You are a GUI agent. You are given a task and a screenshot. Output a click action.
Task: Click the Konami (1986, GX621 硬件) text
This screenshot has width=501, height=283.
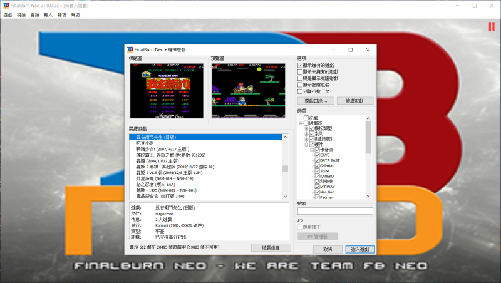180,225
